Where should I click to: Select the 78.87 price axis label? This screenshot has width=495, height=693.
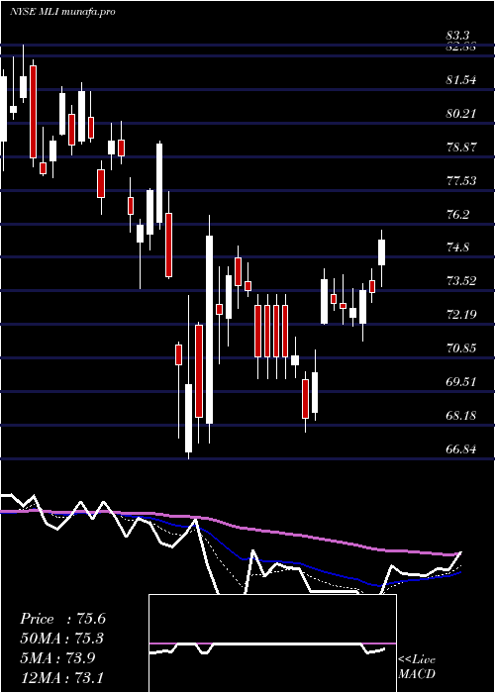pos(461,148)
